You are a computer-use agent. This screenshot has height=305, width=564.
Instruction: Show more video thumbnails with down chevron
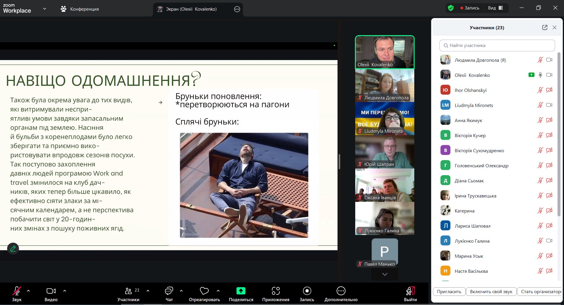(x=384, y=274)
